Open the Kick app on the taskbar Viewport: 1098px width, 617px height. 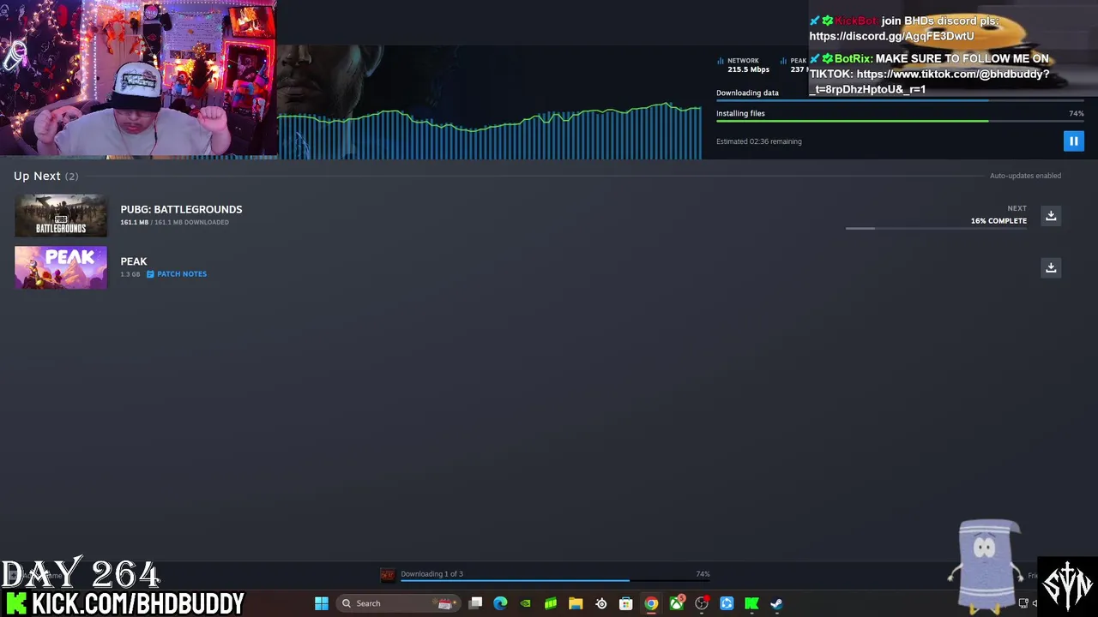[x=751, y=603]
